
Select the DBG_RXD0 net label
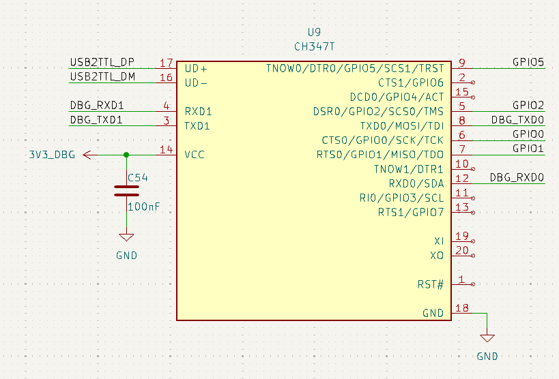tap(517, 178)
